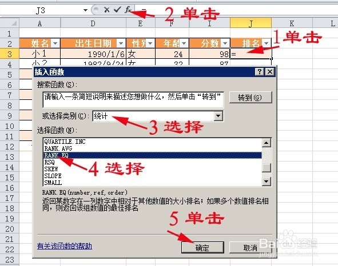Screen dimensions: 338x266
Task: Confirm formula entry with the checkmark icon
Action: (x=117, y=10)
